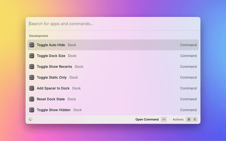Image resolution: width=226 pixels, height=141 pixels.
Task: Open the Actions menu
Action: [x=178, y=119]
